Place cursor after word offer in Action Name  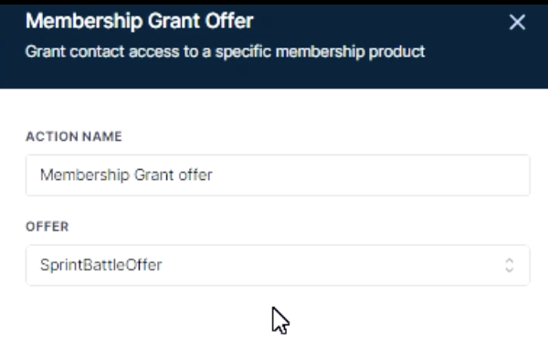(x=213, y=174)
